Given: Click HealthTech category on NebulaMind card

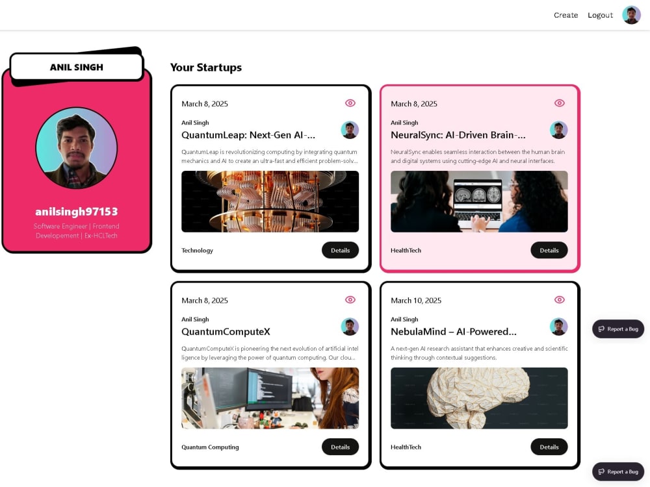Looking at the screenshot, I should (406, 447).
